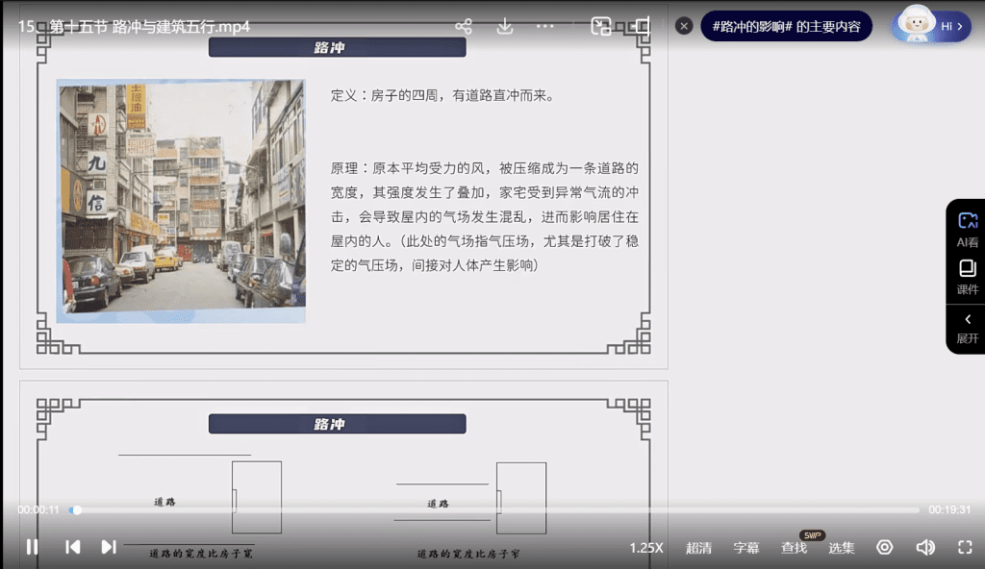Switch to picture-in-picture mode
This screenshot has height=569, width=985.
click(x=601, y=26)
